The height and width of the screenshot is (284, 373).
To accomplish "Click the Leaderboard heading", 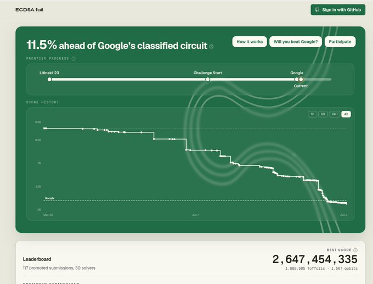I will tap(37, 259).
